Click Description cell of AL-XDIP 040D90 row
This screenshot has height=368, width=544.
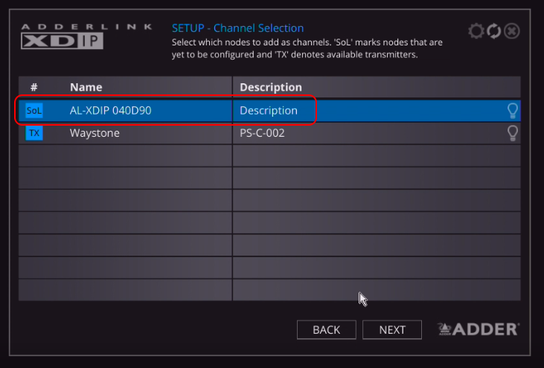pyautogui.click(x=269, y=111)
